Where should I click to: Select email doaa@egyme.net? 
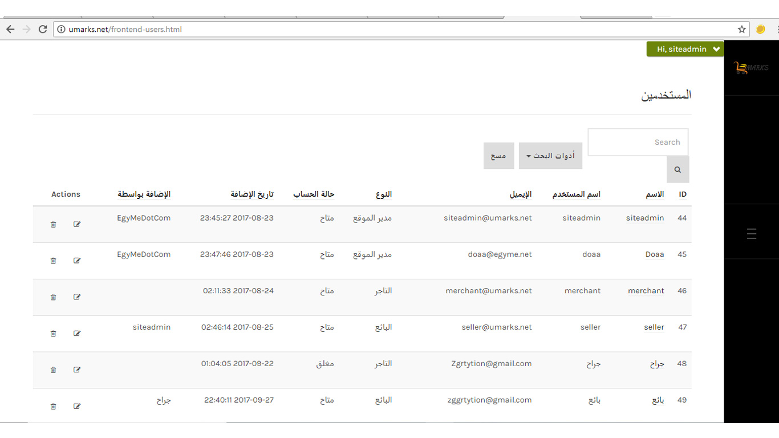point(500,254)
